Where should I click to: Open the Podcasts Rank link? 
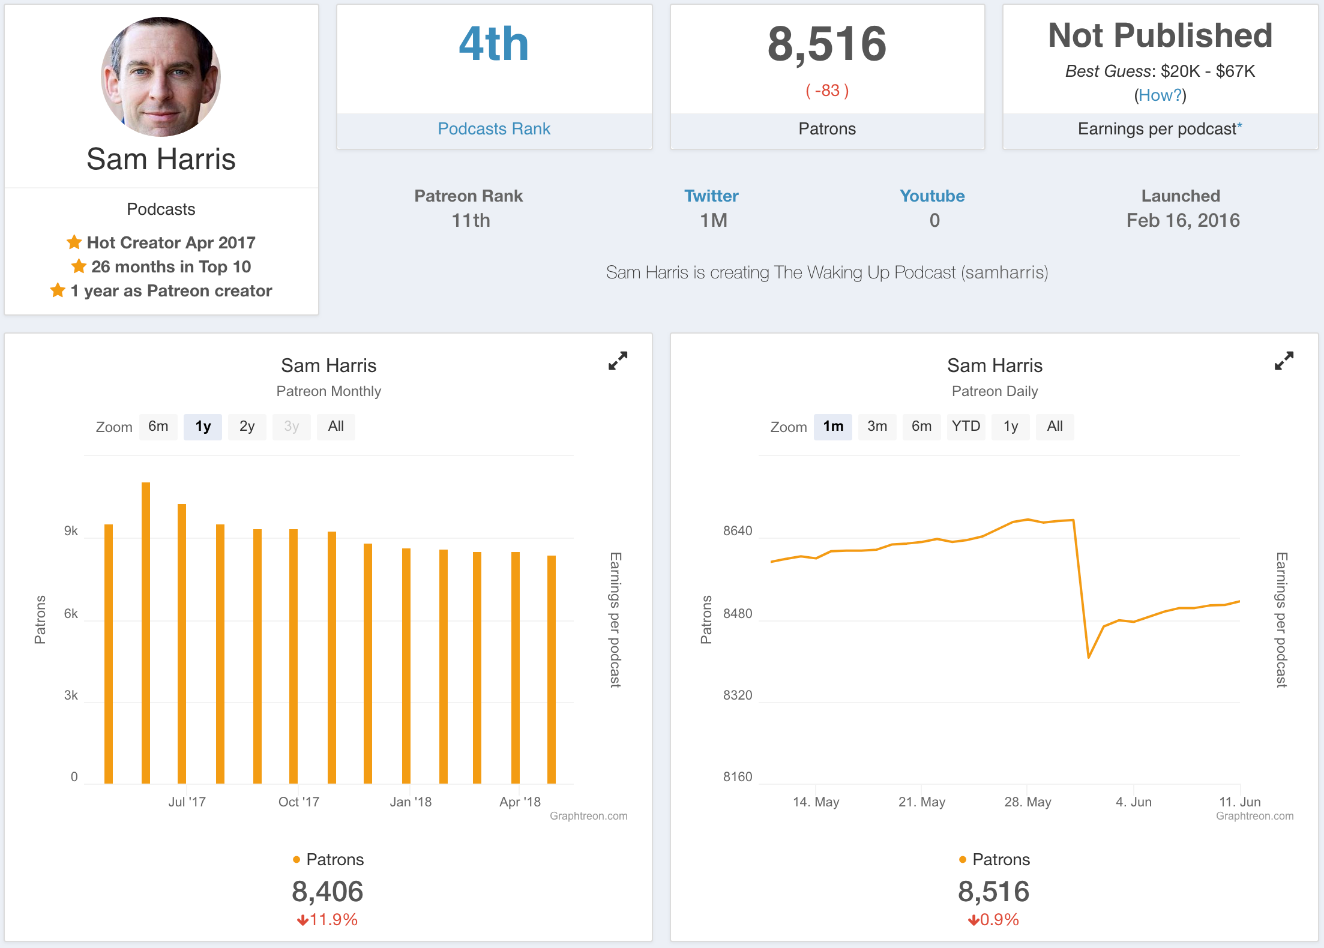click(x=494, y=129)
